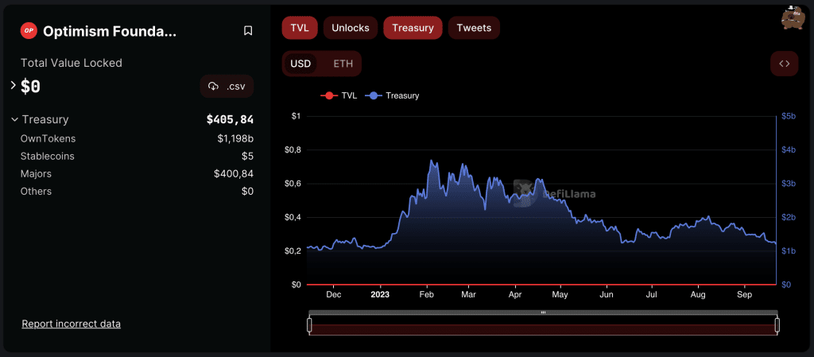Bookmark the Optimism Foundation protocol
The width and height of the screenshot is (814, 357).
(248, 31)
